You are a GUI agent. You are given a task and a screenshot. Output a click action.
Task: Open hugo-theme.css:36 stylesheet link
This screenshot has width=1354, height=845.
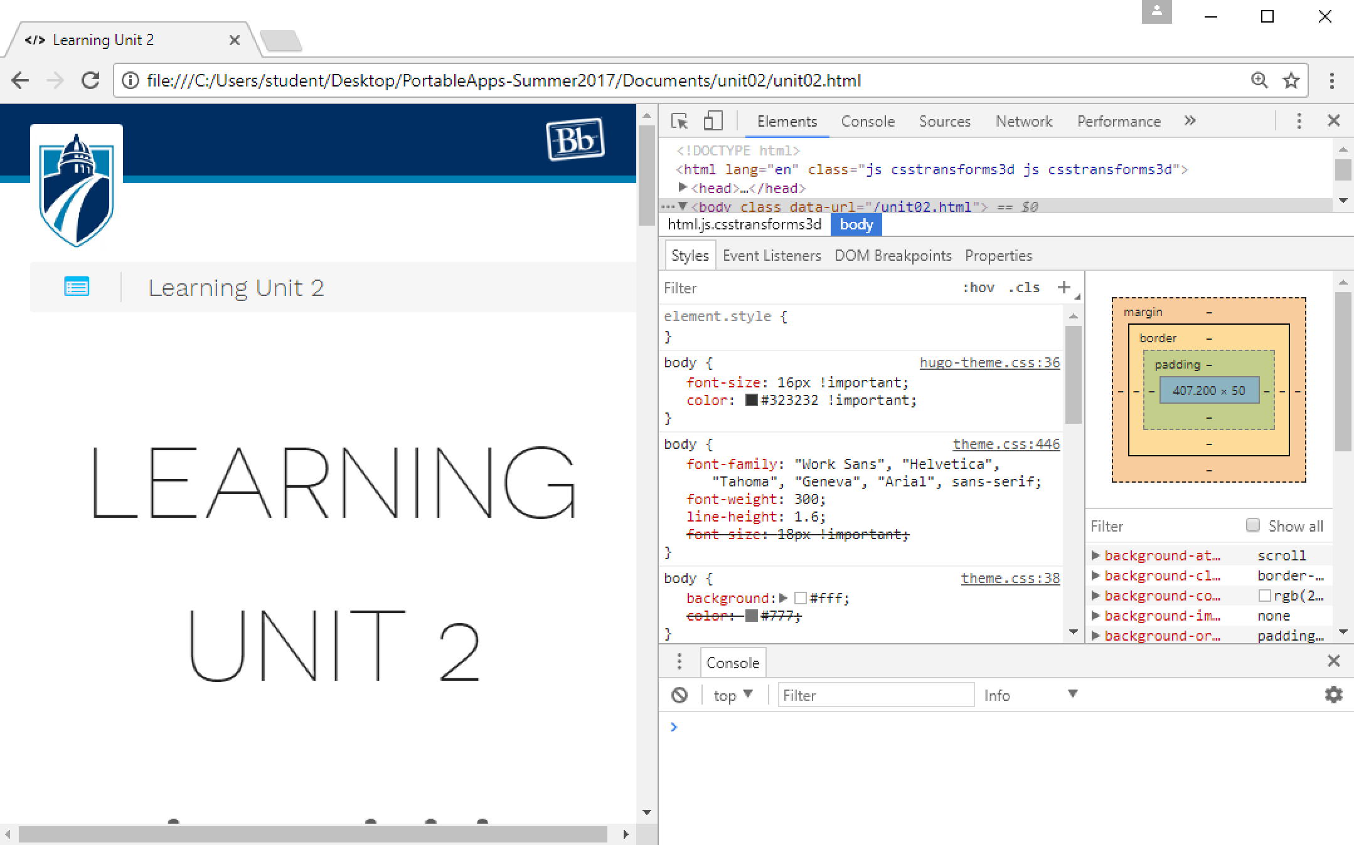point(989,362)
